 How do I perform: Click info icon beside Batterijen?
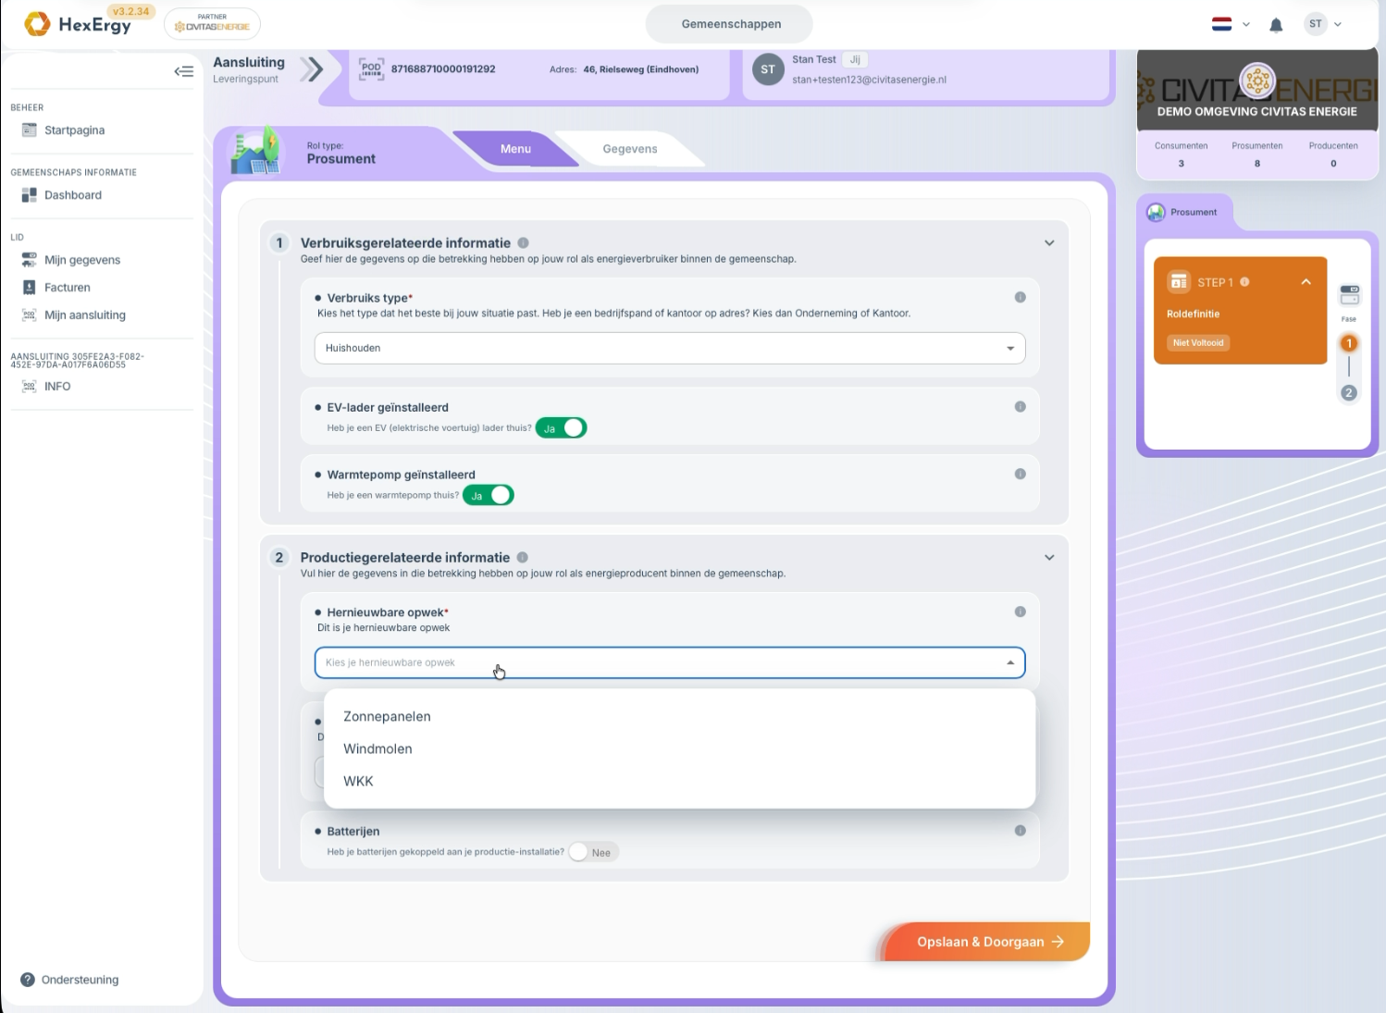pyautogui.click(x=1020, y=830)
